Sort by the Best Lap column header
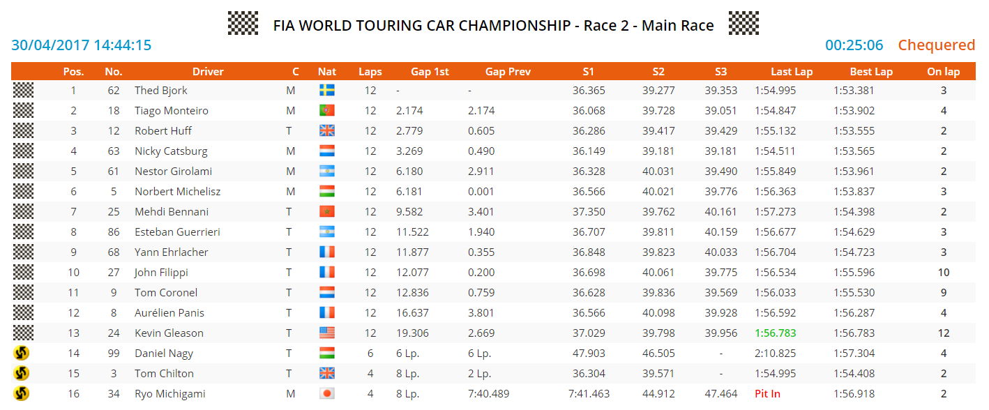Viewport: 989px width, 410px height. tap(871, 72)
